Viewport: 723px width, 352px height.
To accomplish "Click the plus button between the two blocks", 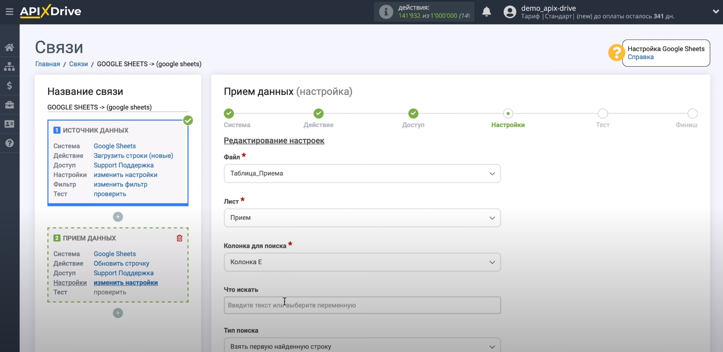I will [118, 217].
